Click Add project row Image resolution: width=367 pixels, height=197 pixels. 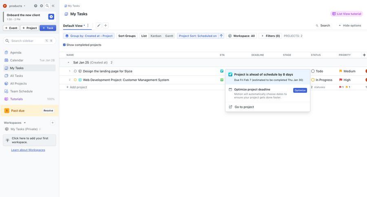tap(77, 87)
